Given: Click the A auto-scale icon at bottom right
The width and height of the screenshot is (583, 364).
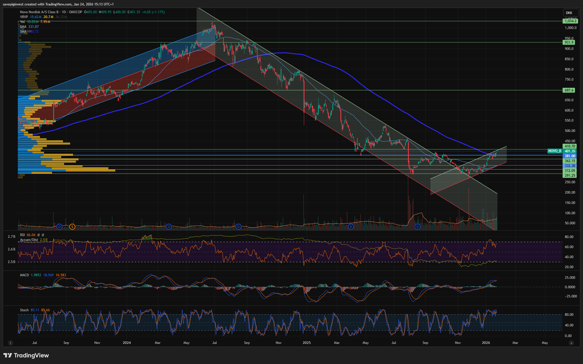Looking at the screenshot, I should click(x=571, y=343).
